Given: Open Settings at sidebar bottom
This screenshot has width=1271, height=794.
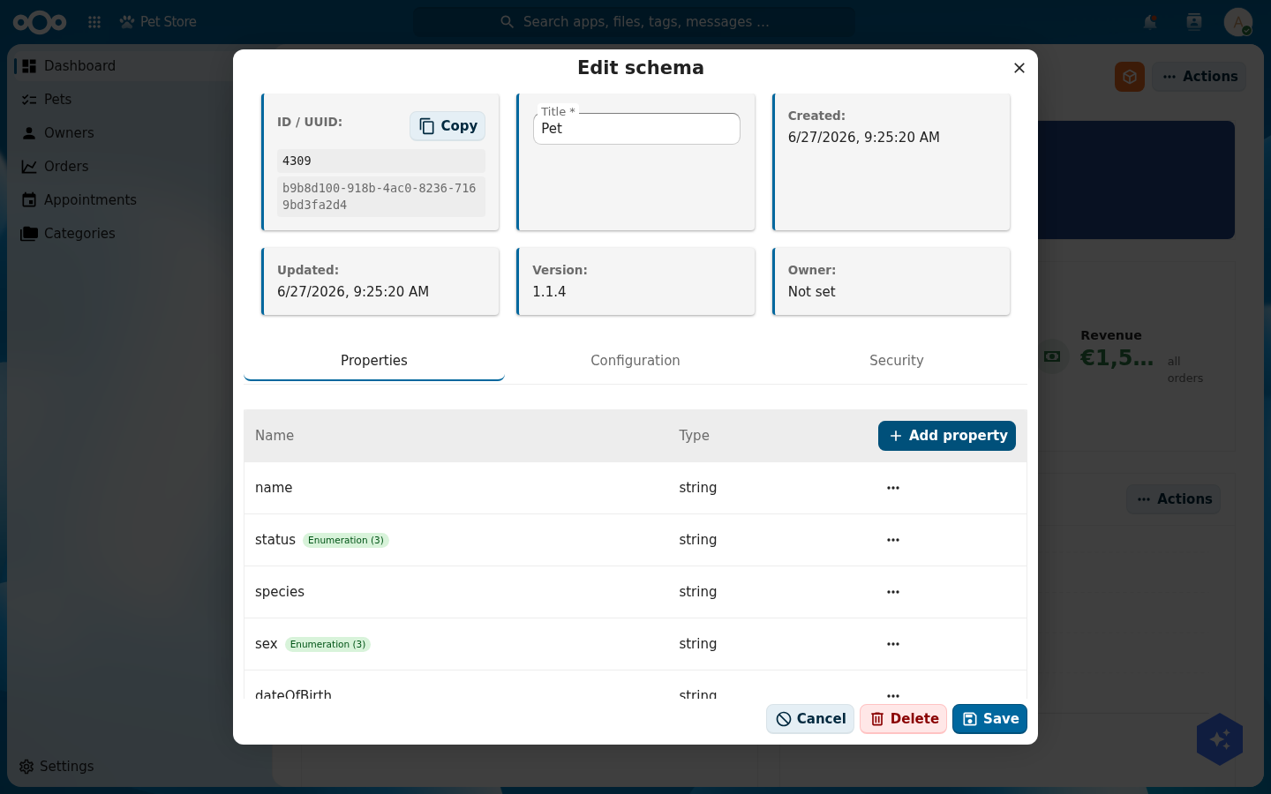Looking at the screenshot, I should pyautogui.click(x=66, y=767).
